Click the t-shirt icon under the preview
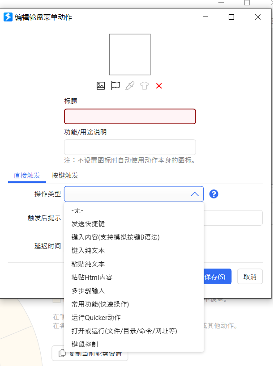273x366 pixels. pyautogui.click(x=144, y=86)
